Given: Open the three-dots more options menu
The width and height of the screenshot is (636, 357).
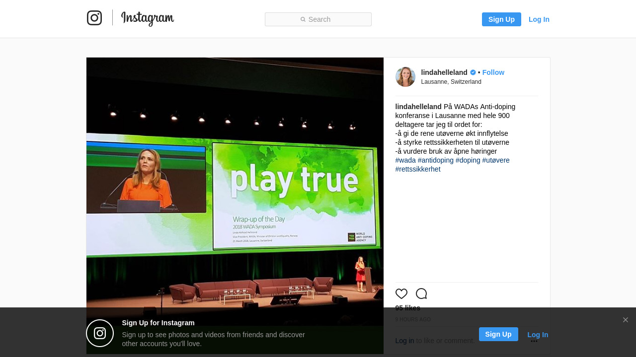Looking at the screenshot, I should click(534, 341).
